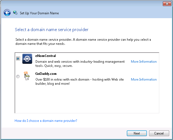Click the globe wizard icon in header
The height and width of the screenshot is (140, 173).
[x=15, y=13]
